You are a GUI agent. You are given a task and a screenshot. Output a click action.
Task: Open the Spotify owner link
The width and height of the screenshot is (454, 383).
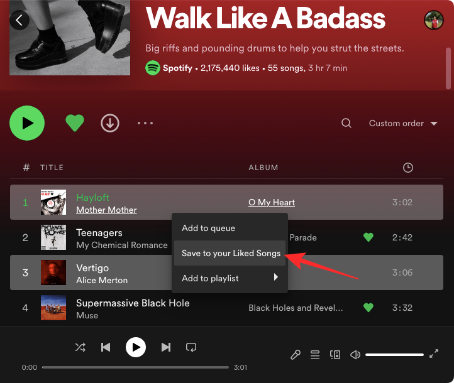click(177, 68)
